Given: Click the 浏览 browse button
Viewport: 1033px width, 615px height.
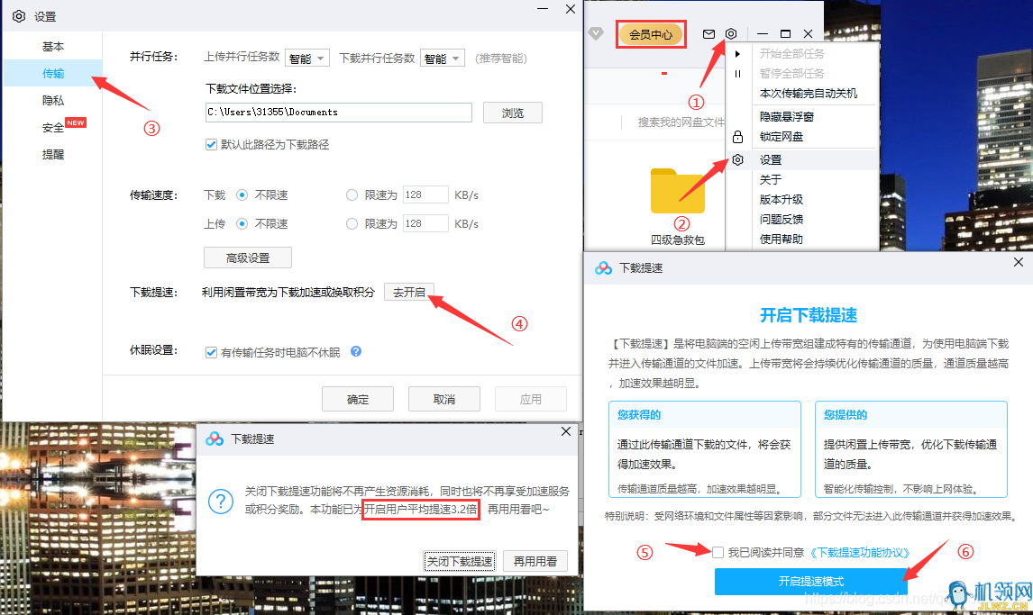Looking at the screenshot, I should pyautogui.click(x=513, y=113).
